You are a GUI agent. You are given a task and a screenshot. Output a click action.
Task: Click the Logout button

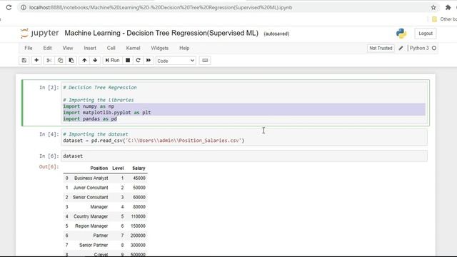(426, 34)
